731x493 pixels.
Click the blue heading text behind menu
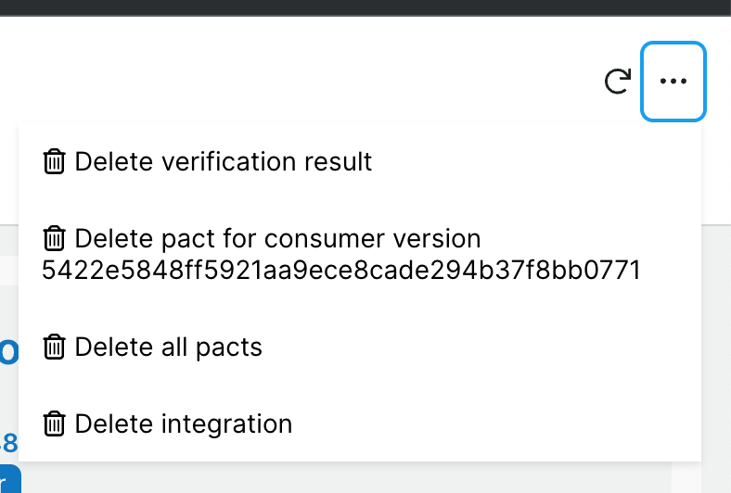[8, 352]
